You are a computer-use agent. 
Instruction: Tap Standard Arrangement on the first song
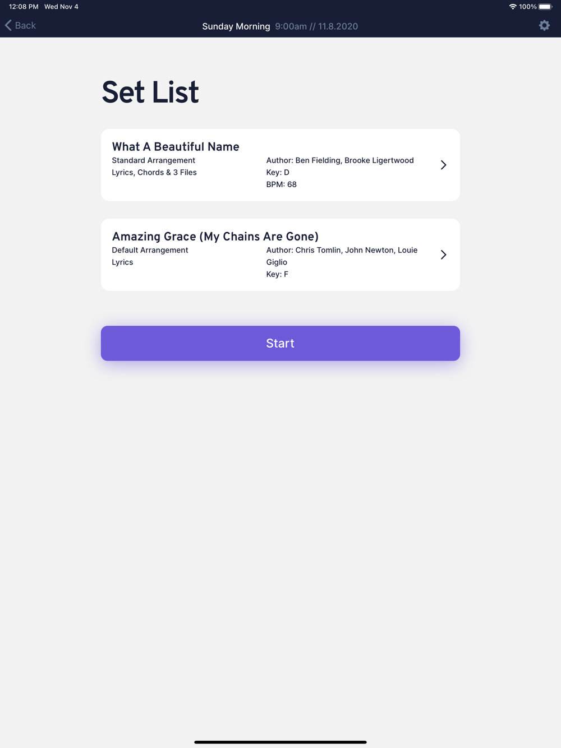[154, 160]
